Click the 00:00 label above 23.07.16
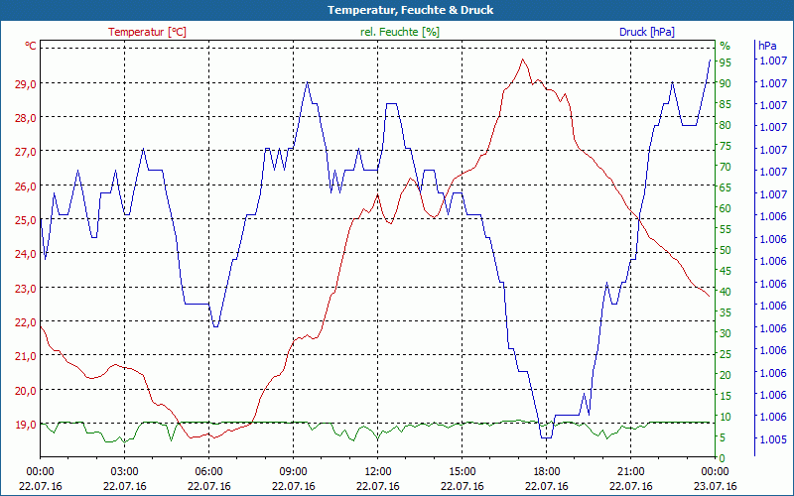 pyautogui.click(x=715, y=472)
